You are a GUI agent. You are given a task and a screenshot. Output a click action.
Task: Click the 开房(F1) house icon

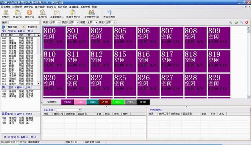(6, 13)
